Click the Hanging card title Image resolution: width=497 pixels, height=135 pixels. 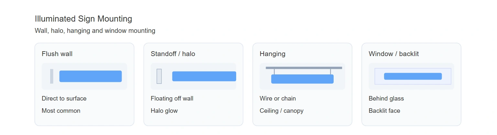(272, 54)
